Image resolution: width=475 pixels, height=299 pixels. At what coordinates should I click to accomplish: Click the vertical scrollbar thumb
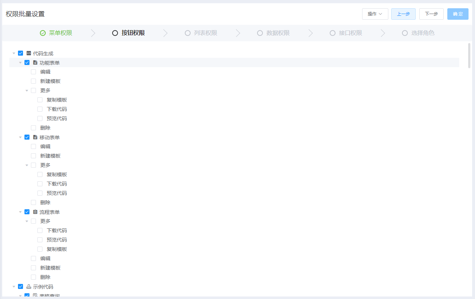469,56
